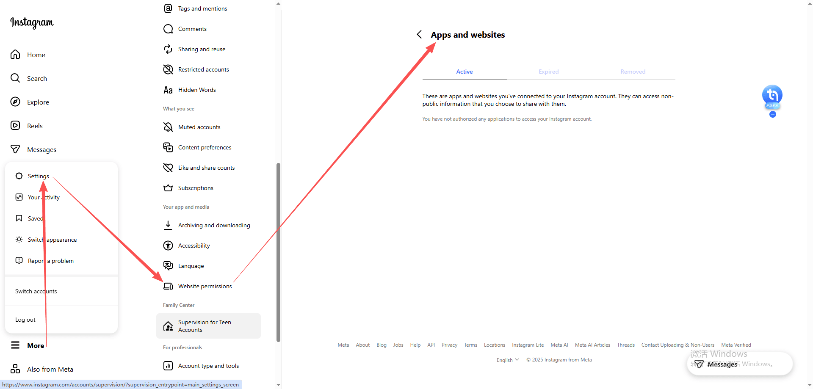
Task: Switch to the Active tab
Action: (465, 72)
